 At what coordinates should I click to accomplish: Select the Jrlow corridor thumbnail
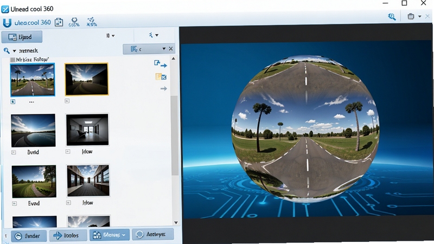click(88, 181)
